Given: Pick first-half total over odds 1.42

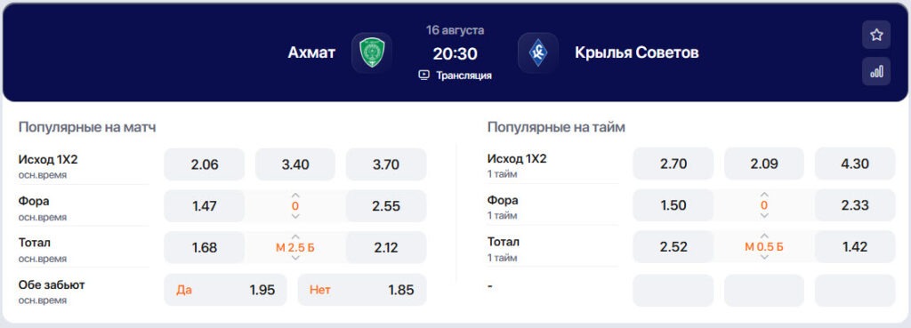Looking at the screenshot, I should (855, 247).
